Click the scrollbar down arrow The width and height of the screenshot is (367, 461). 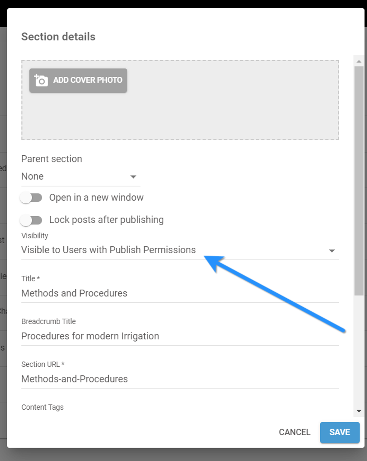click(x=359, y=411)
